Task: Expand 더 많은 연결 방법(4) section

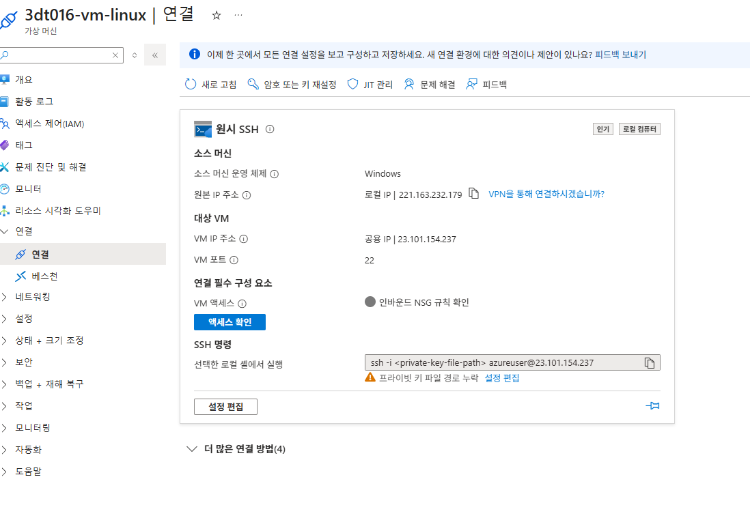Action: click(236, 449)
